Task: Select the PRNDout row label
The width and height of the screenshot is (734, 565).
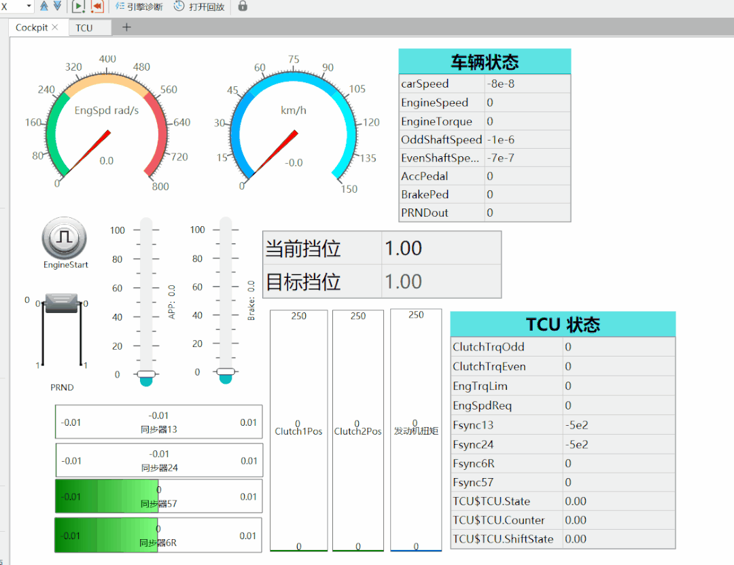Action: click(x=425, y=213)
